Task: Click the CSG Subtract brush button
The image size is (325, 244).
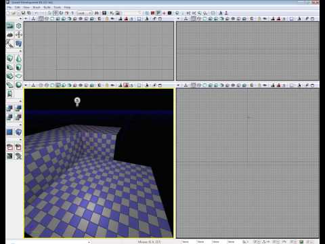Action: point(19,108)
